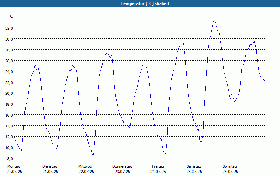
Task: Click the Samstag day label
Action: 194,167
